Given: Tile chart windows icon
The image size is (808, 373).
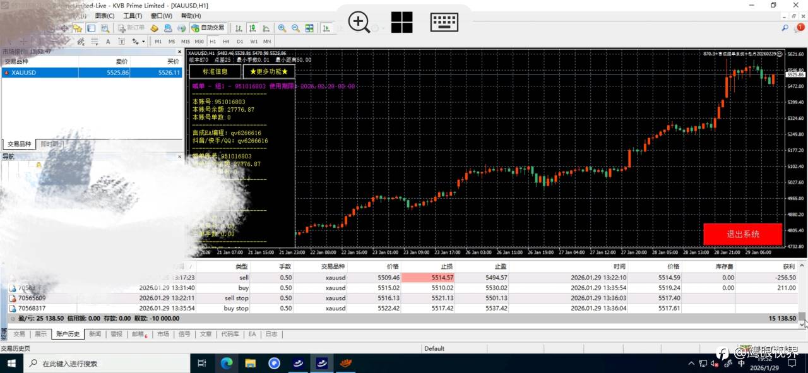Looking at the screenshot, I should 309,28.
